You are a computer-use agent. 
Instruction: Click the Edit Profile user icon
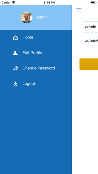coord(15,53)
